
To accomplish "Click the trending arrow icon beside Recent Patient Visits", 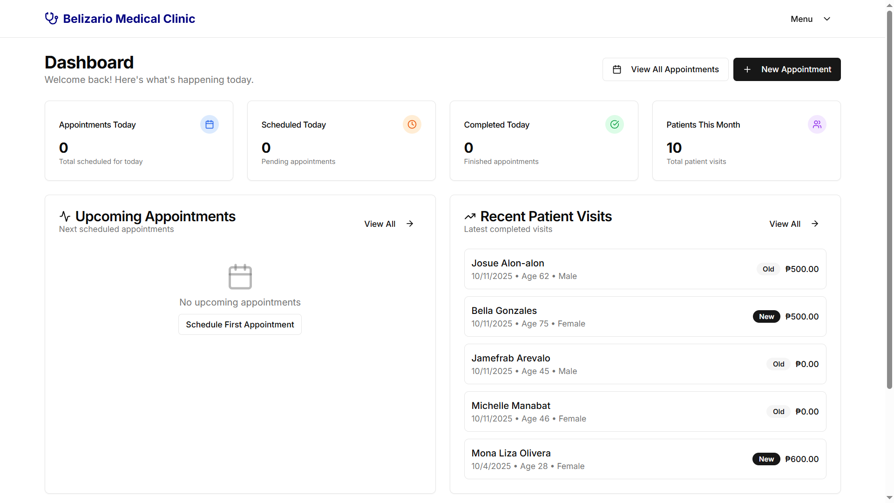I will pyautogui.click(x=470, y=217).
